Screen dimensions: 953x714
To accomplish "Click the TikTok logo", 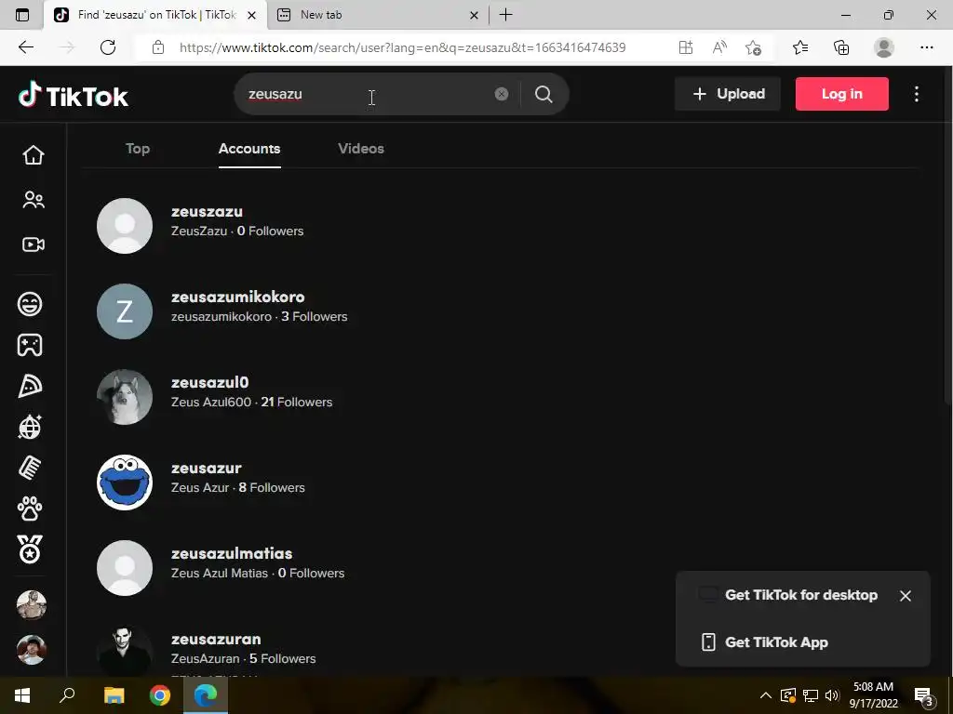I will point(74,95).
